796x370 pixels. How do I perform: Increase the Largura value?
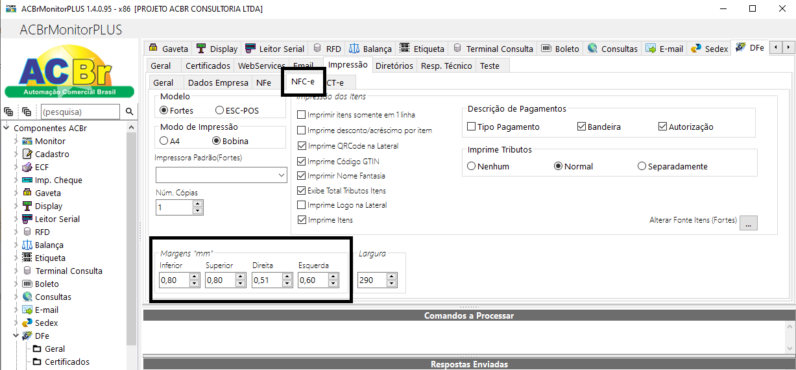[392, 277]
